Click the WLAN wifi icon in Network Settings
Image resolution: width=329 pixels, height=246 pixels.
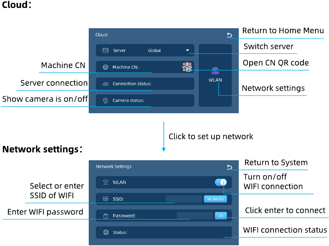tap(106, 182)
